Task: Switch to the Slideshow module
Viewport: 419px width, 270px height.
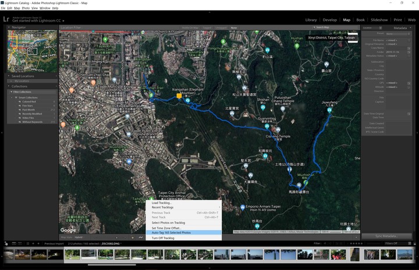Action: pyautogui.click(x=379, y=20)
